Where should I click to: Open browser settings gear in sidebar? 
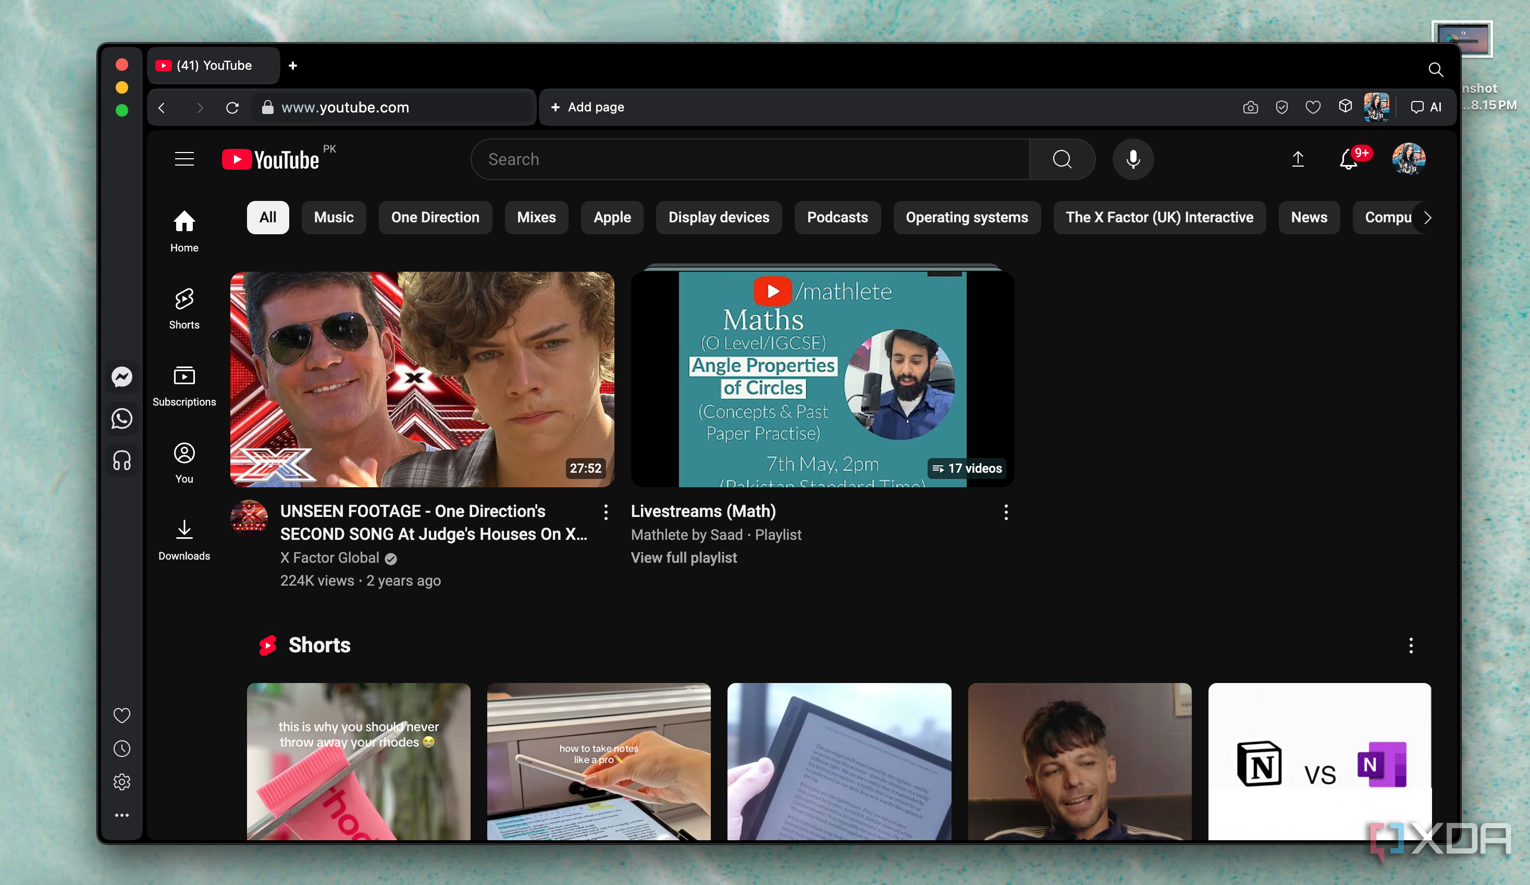pyautogui.click(x=121, y=782)
